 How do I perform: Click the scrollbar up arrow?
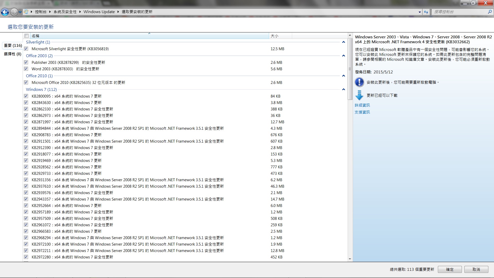click(x=350, y=35)
